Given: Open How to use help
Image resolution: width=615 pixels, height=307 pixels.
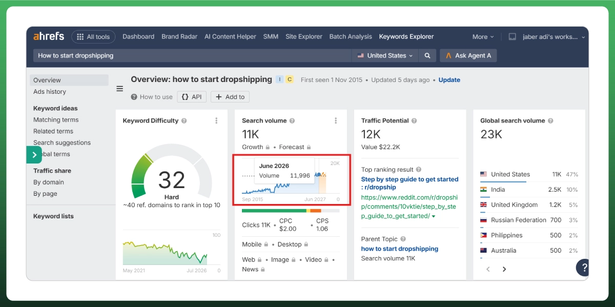Looking at the screenshot, I should pos(152,97).
